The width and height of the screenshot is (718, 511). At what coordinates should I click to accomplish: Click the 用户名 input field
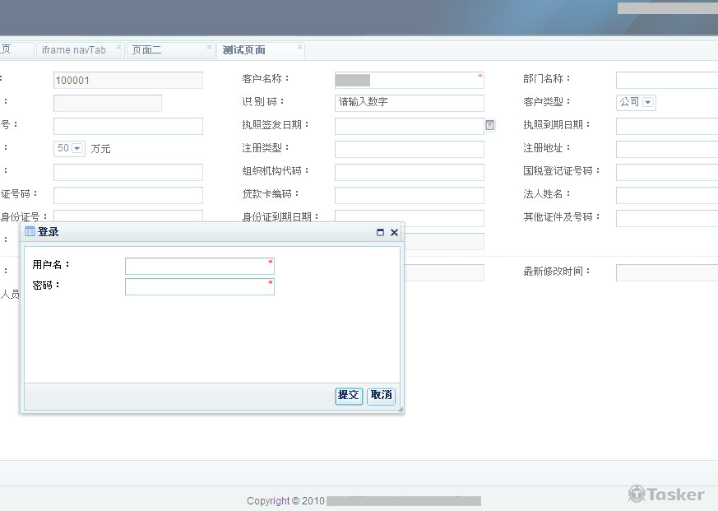[199, 266]
